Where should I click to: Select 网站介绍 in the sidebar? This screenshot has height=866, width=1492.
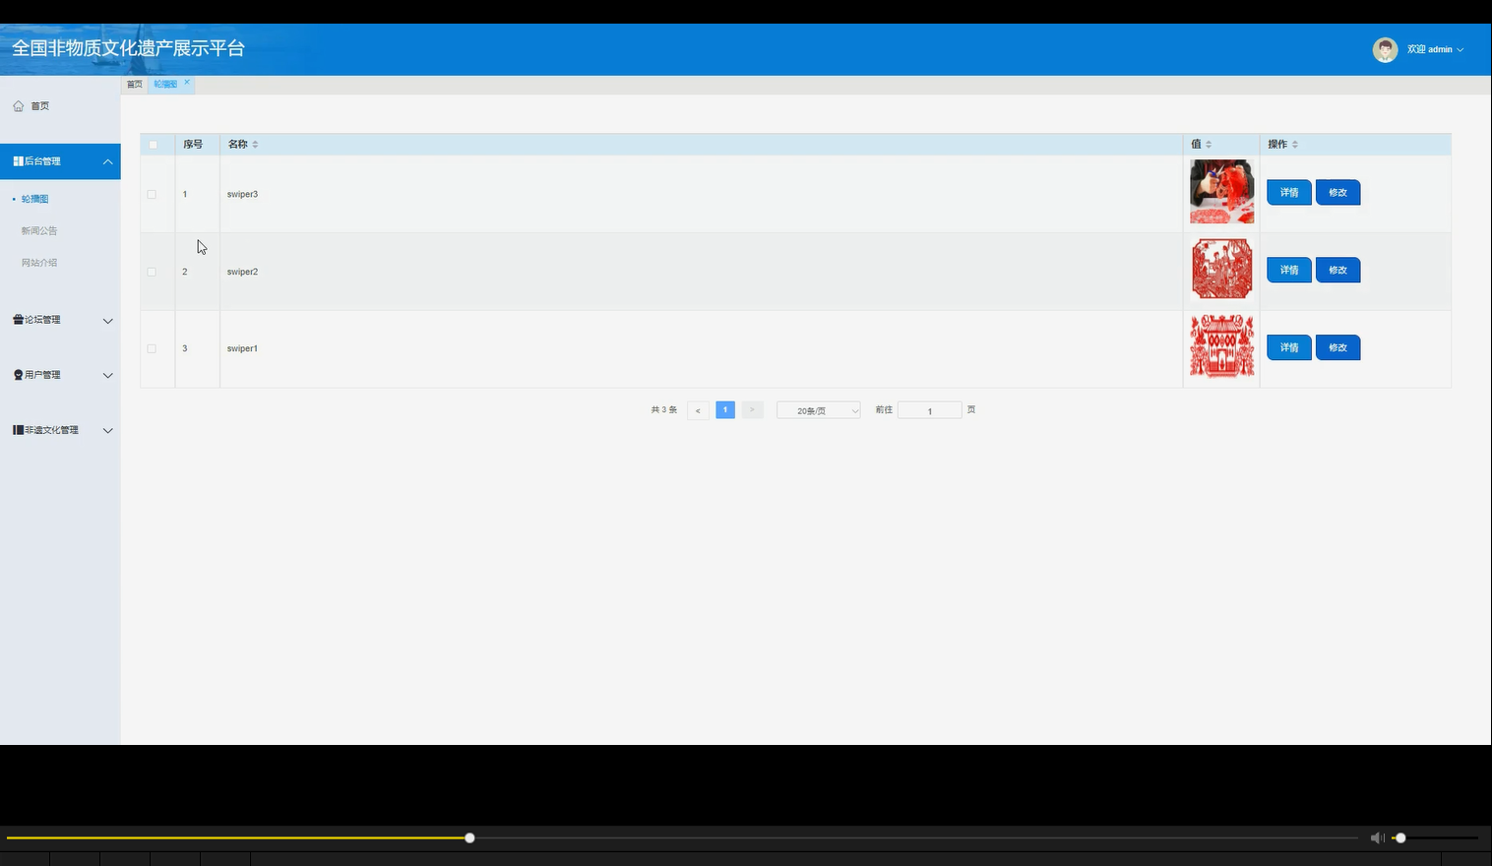[x=39, y=263]
